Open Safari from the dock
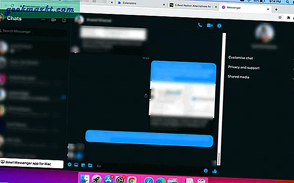The height and width of the screenshot is (183, 294). point(149,180)
